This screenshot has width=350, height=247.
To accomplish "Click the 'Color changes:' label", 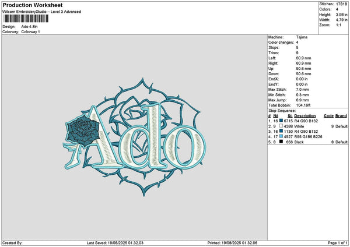I will 281,43.
